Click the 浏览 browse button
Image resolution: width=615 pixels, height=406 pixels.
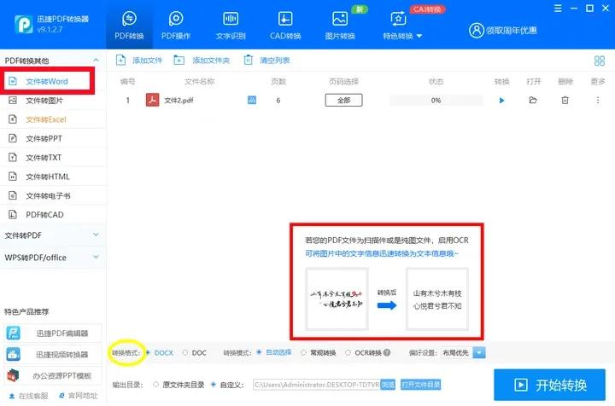pos(388,385)
